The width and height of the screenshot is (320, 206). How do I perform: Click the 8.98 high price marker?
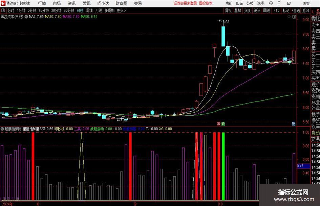coord(226,22)
